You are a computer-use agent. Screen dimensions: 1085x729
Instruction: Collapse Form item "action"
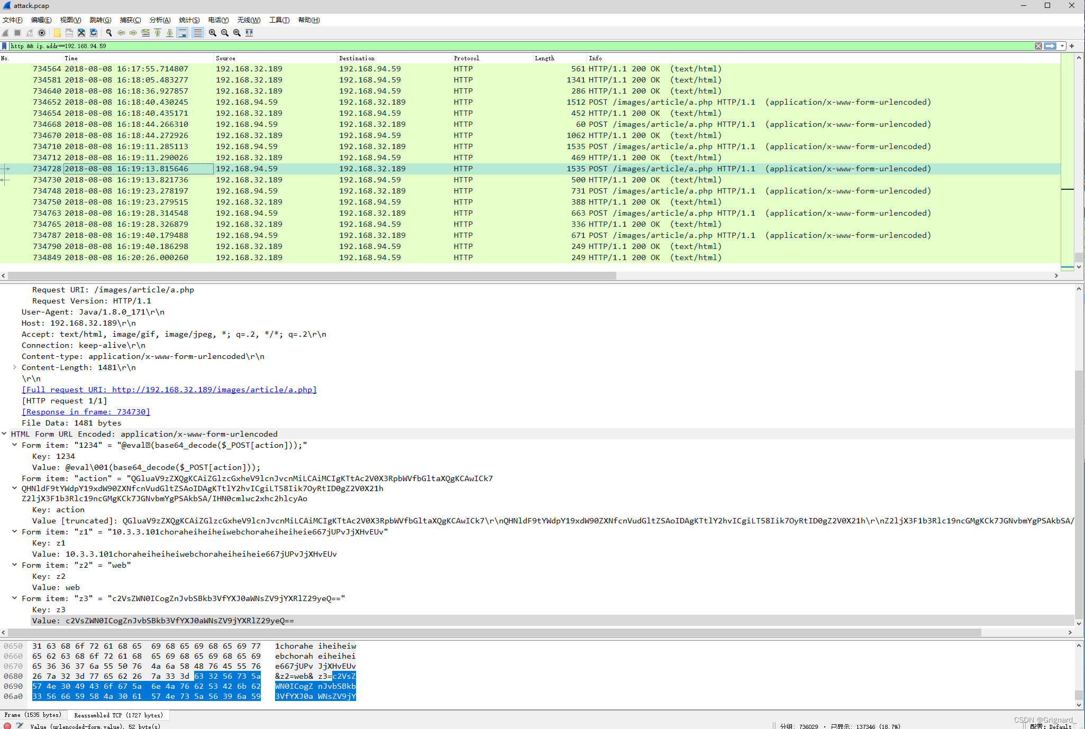point(14,488)
